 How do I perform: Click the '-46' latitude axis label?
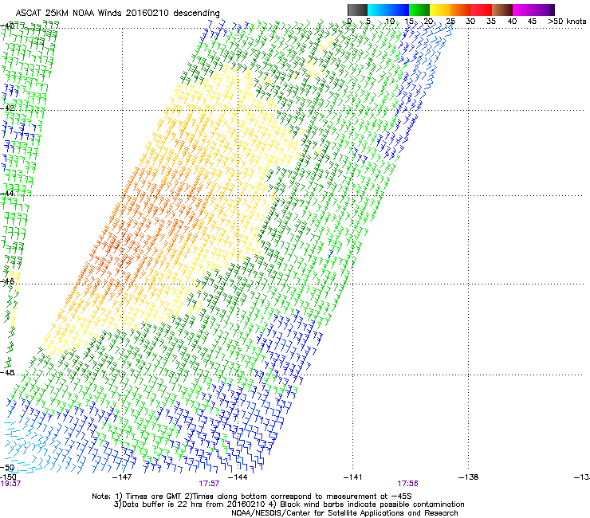[7, 281]
